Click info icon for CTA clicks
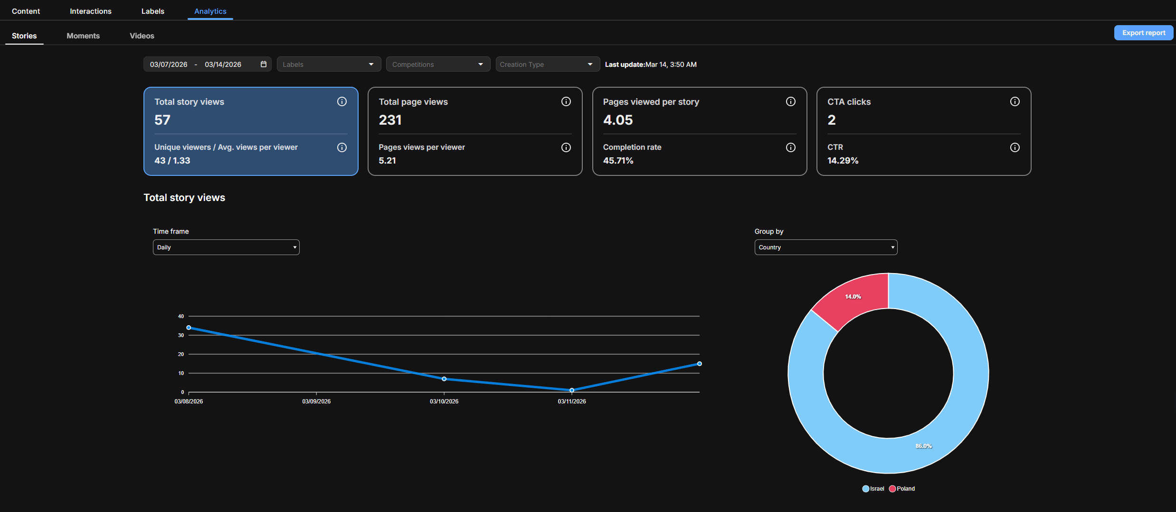The width and height of the screenshot is (1176, 512). pos(1015,101)
